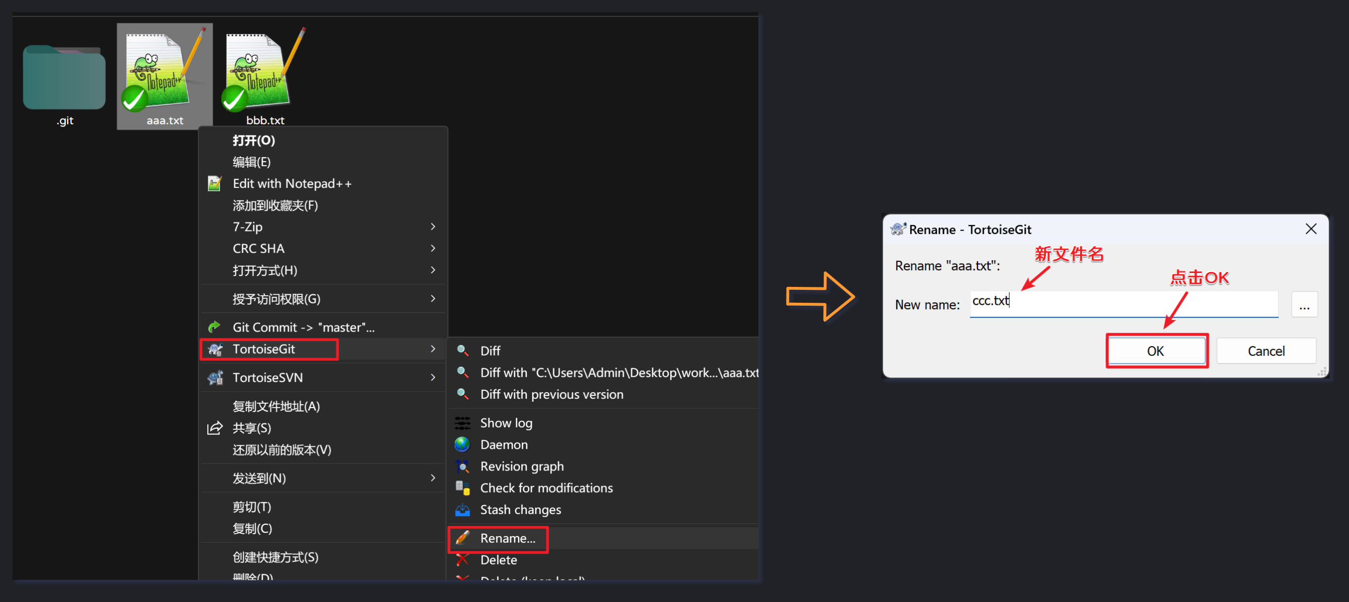The width and height of the screenshot is (1349, 602).
Task: Click the Edit with Notepad++ icon
Action: click(x=215, y=184)
